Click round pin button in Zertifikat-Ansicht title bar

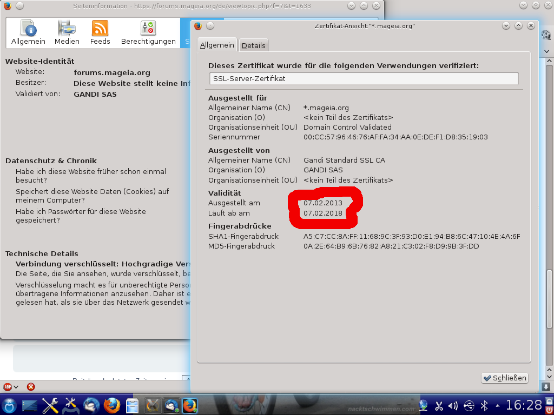210,26
